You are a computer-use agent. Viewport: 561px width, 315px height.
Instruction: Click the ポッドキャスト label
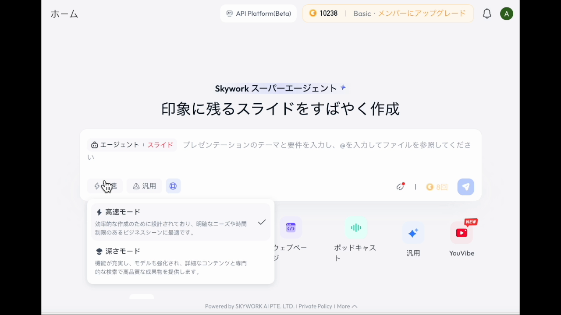click(x=355, y=253)
